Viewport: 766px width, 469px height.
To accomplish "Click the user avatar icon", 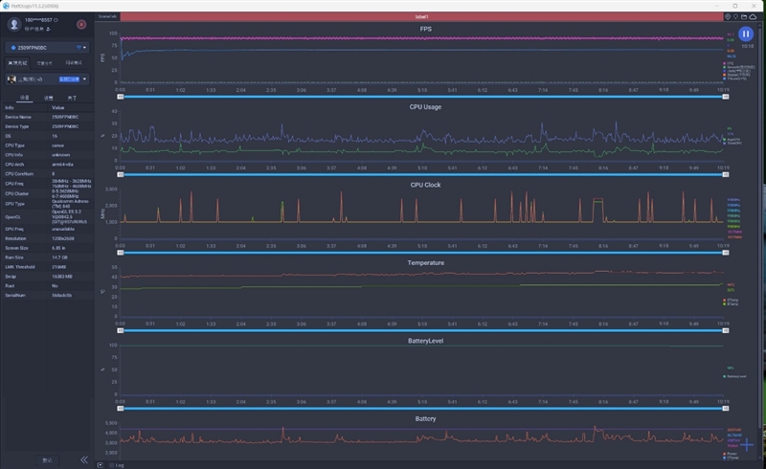I will pos(13,24).
